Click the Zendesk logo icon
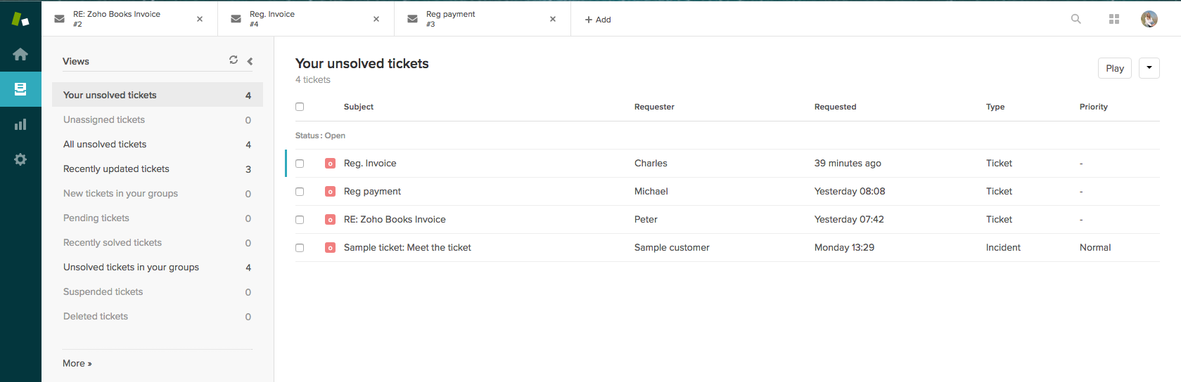Screen dimensions: 1181x382 pyautogui.click(x=20, y=19)
